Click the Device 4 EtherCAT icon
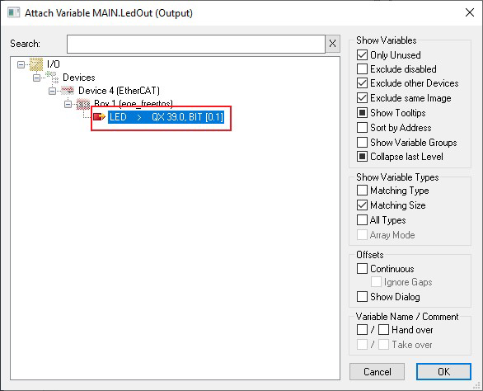 pyautogui.click(x=68, y=91)
